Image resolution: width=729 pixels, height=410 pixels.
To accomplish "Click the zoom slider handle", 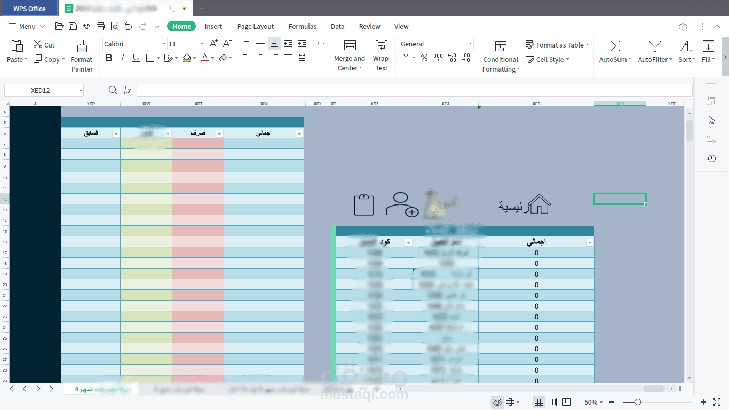I will coord(637,402).
